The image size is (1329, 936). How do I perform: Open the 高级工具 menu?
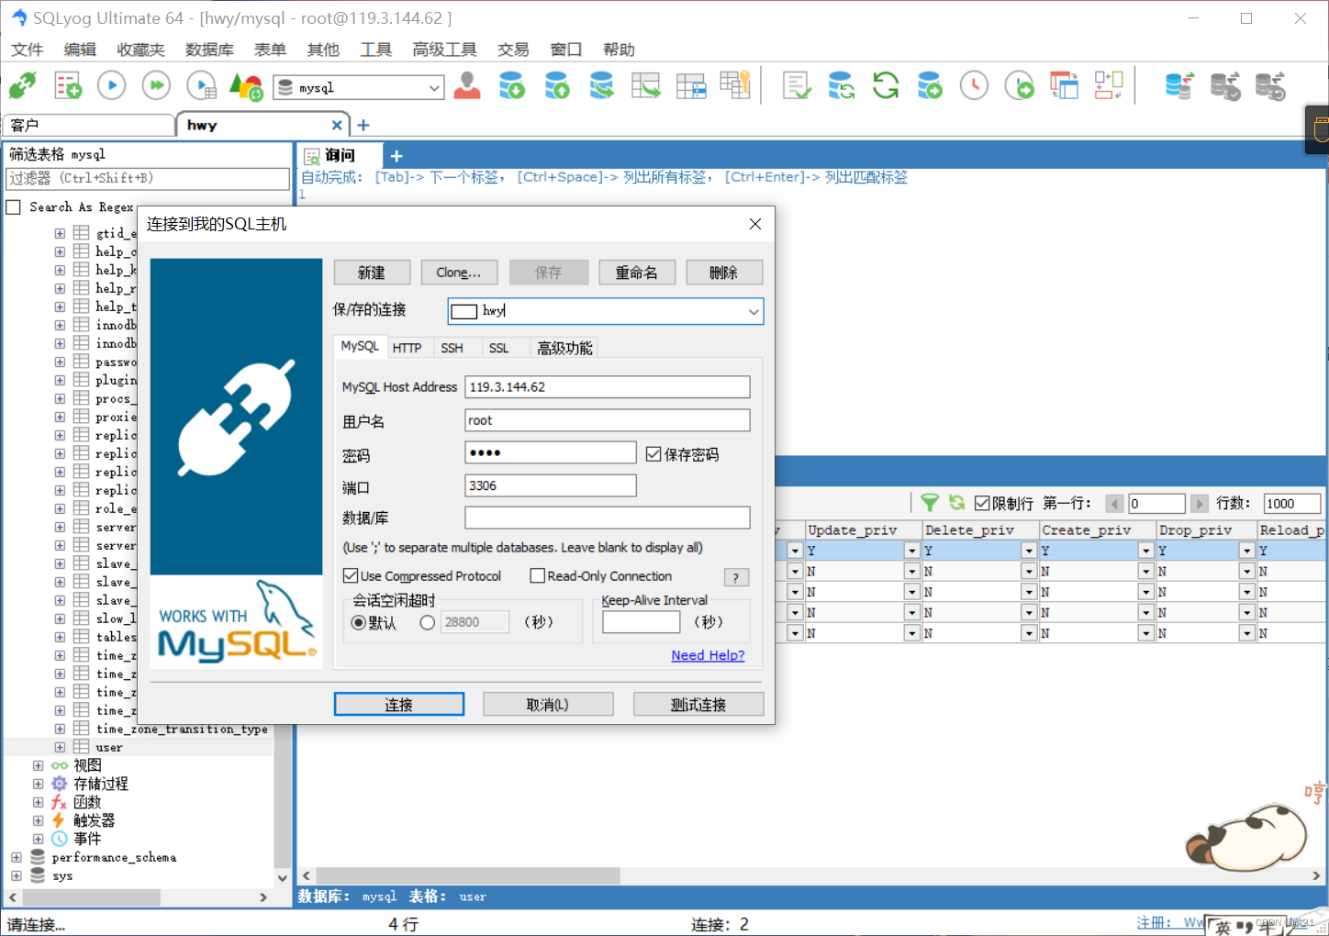(444, 50)
